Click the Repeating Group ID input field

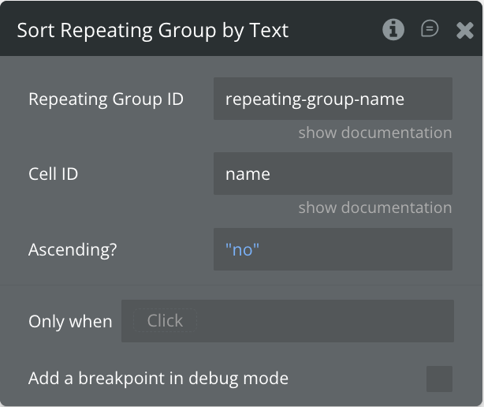[333, 99]
